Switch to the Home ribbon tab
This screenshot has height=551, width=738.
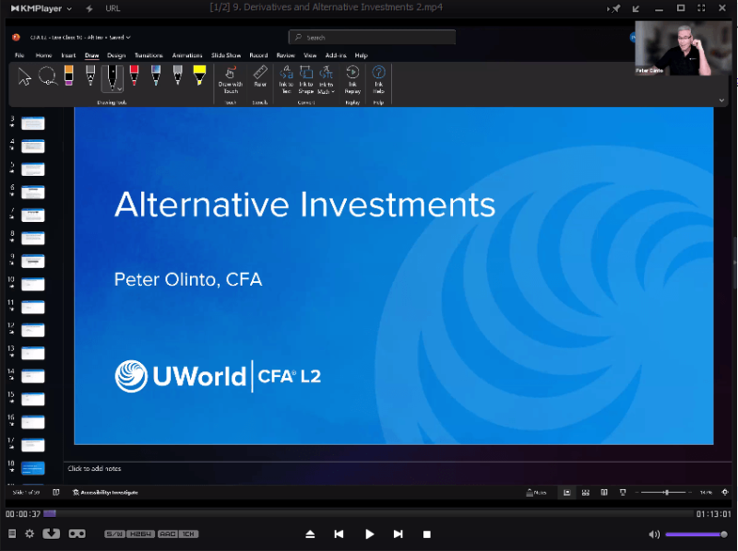click(x=43, y=55)
